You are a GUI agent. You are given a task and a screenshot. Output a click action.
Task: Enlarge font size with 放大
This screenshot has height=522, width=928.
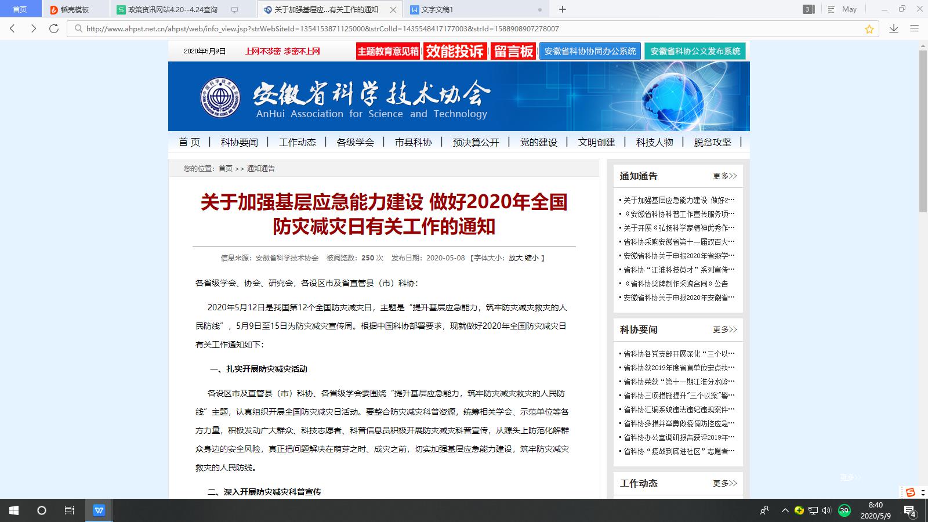tap(516, 258)
